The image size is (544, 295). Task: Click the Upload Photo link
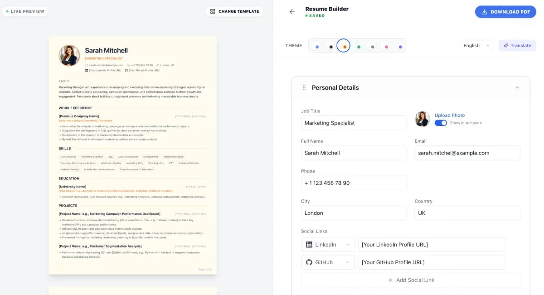(x=450, y=115)
